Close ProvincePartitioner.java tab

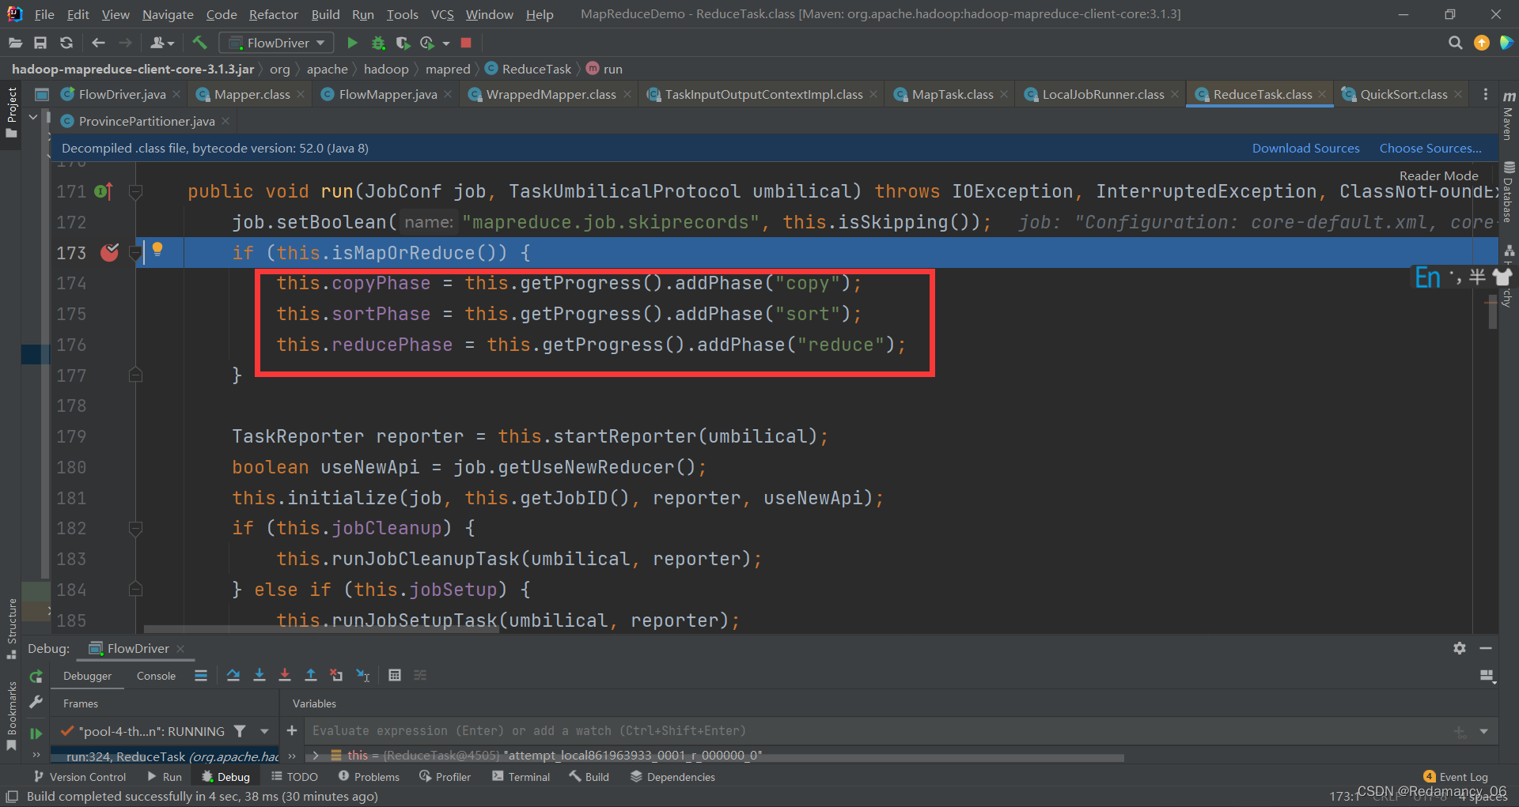pos(225,121)
